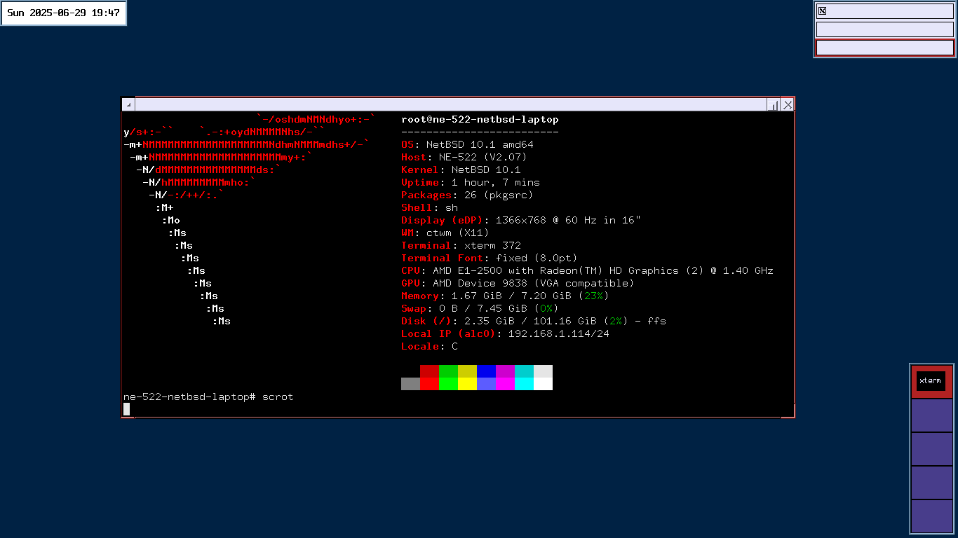Click the 'Terminal Font: fixed (8.0pt)' line
Screen dimensions: 958x538
(x=490, y=258)
